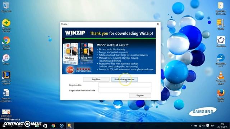Launch the OpenOffice shortcut with bird logo
This screenshot has width=230, height=129.
pos(221,60)
